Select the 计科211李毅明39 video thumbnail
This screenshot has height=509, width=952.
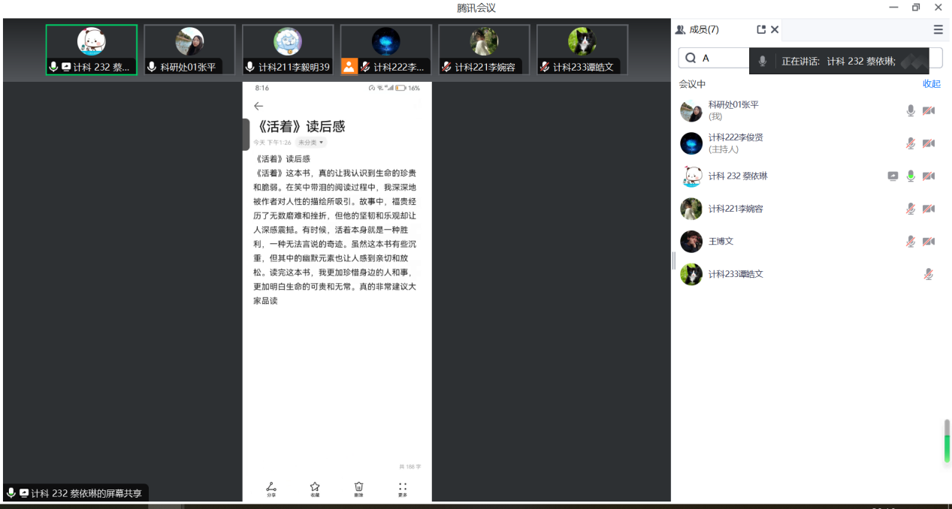point(288,50)
